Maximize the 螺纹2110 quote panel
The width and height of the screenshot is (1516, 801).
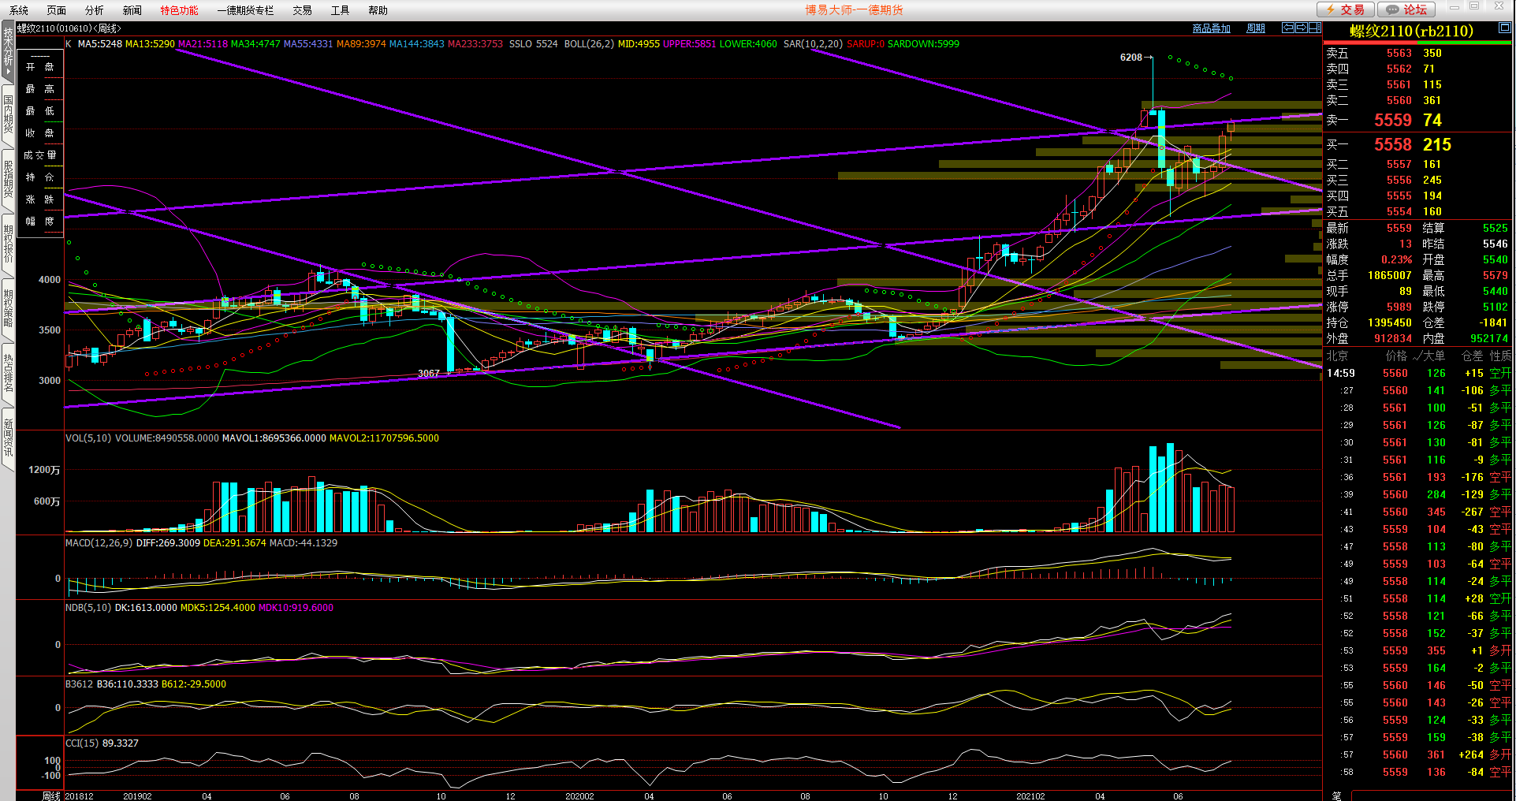[x=1504, y=28]
